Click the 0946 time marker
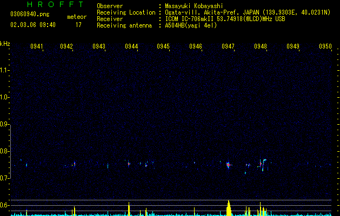 (x=196, y=46)
